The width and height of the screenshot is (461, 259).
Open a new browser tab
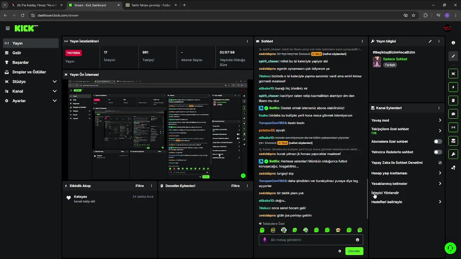pos(184,5)
